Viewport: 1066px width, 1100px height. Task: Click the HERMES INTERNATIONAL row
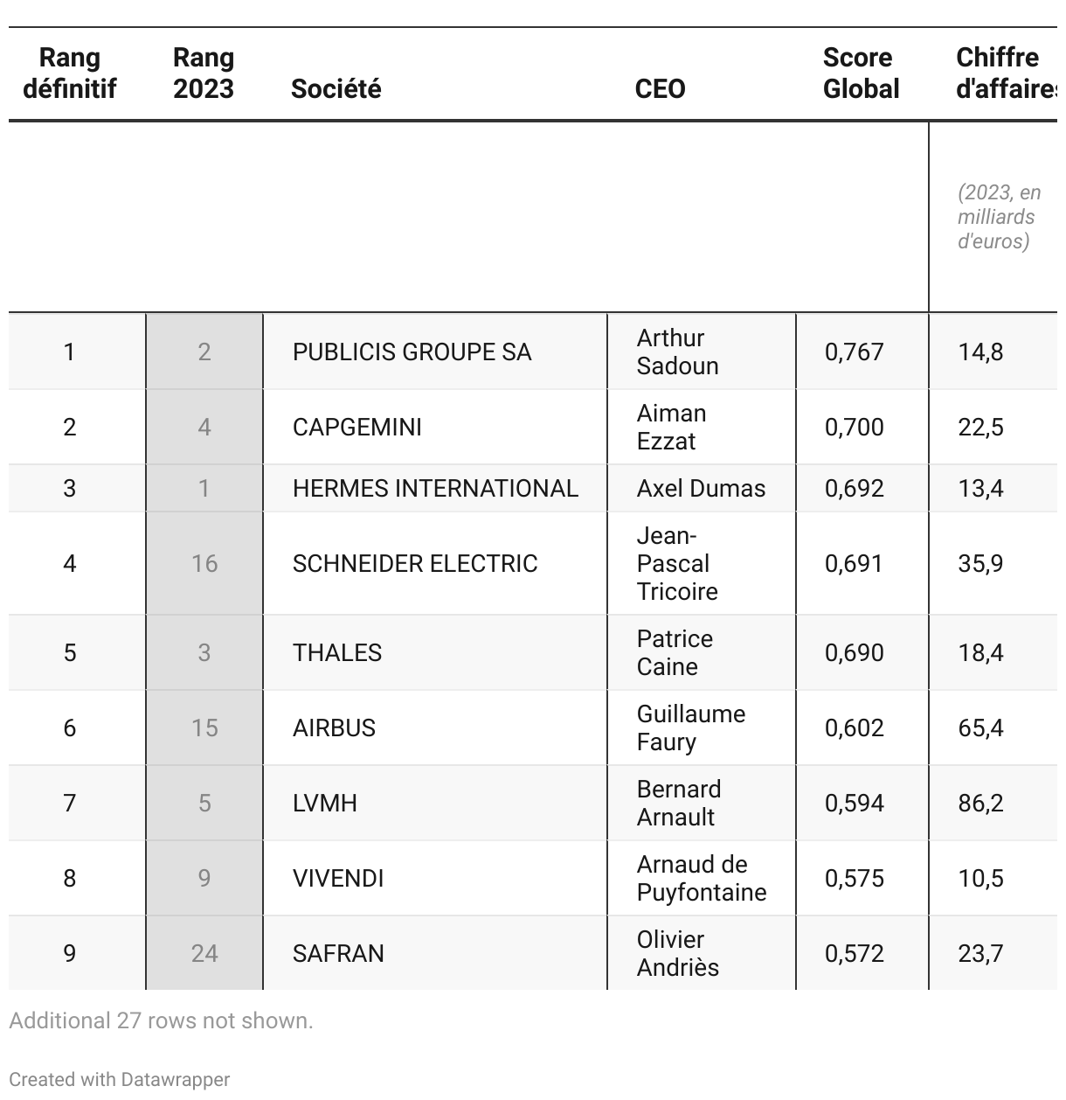[x=533, y=488]
